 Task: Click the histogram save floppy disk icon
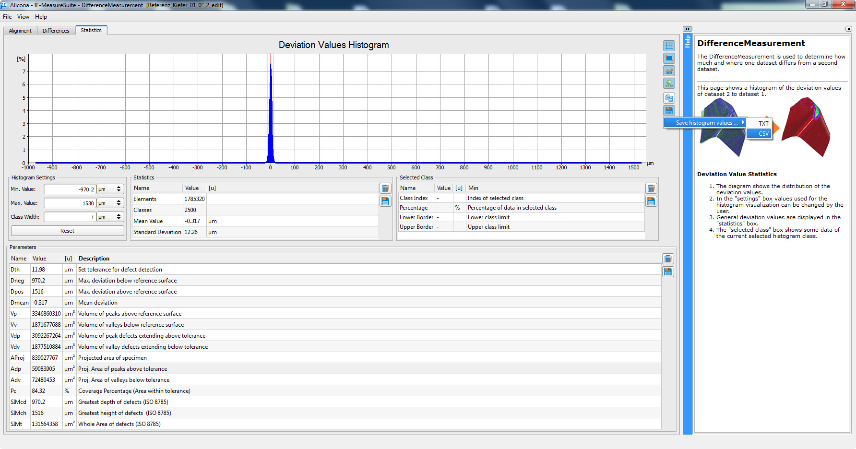point(669,111)
